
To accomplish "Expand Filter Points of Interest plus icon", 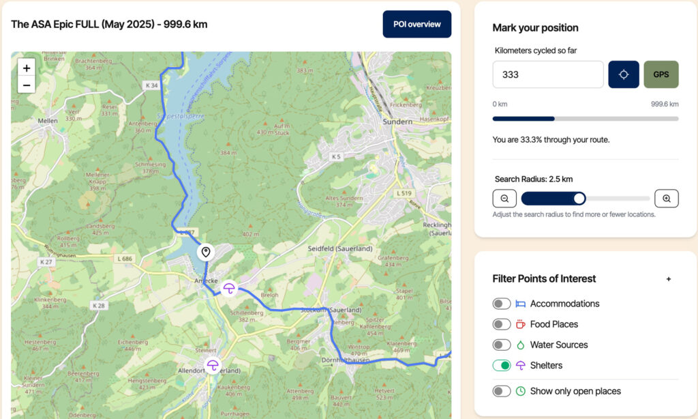I will coord(668,279).
